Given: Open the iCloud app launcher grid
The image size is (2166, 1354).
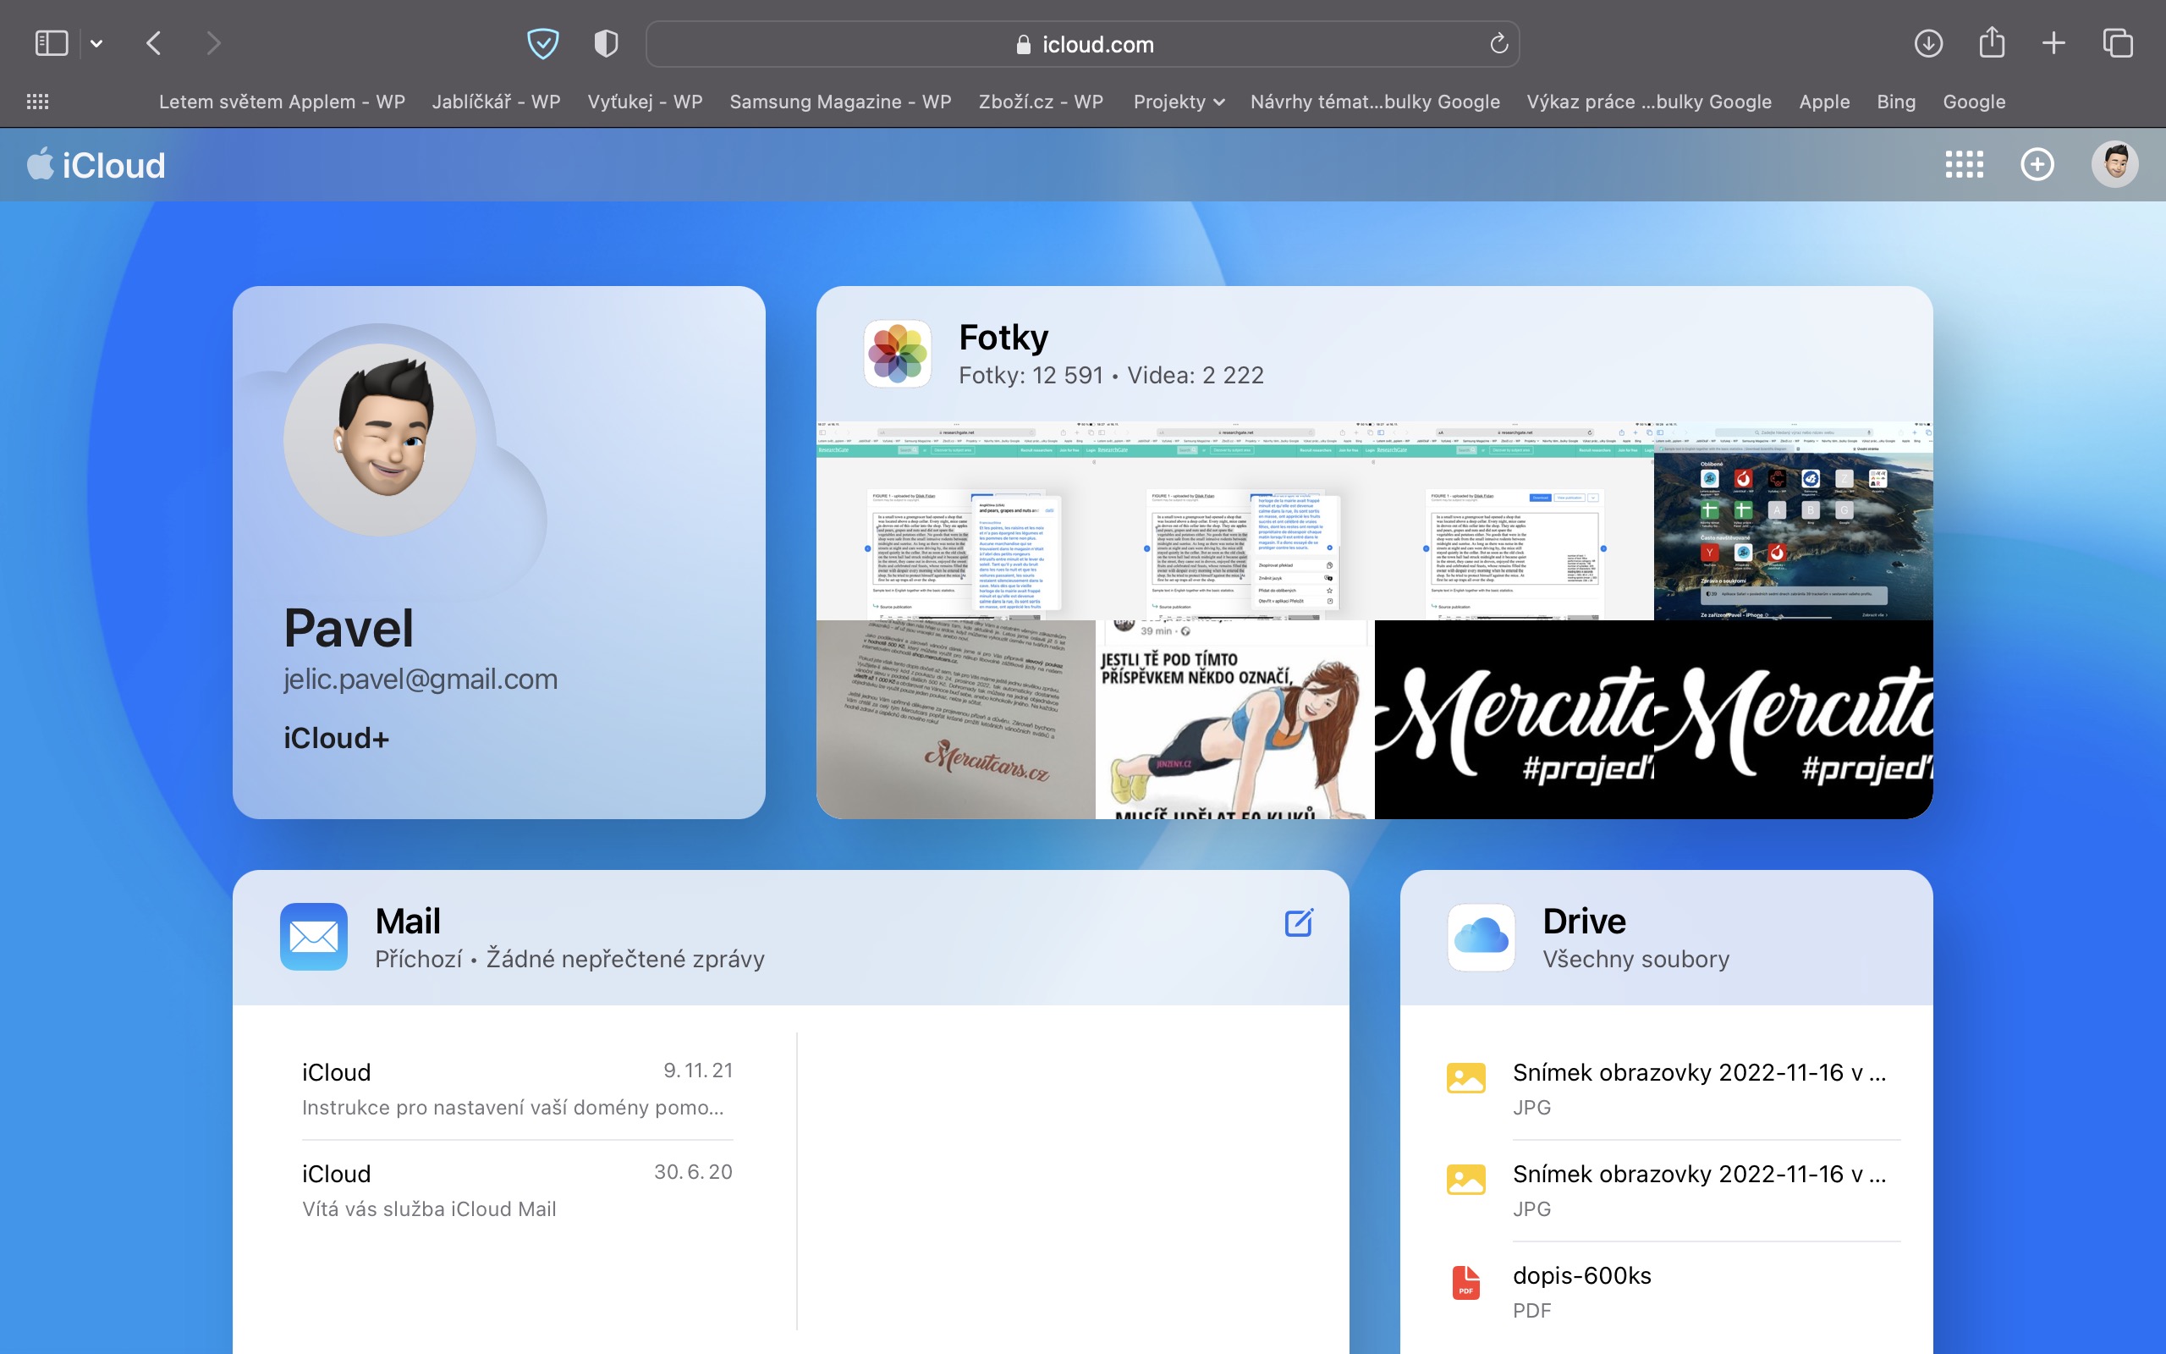Looking at the screenshot, I should pyautogui.click(x=1964, y=165).
